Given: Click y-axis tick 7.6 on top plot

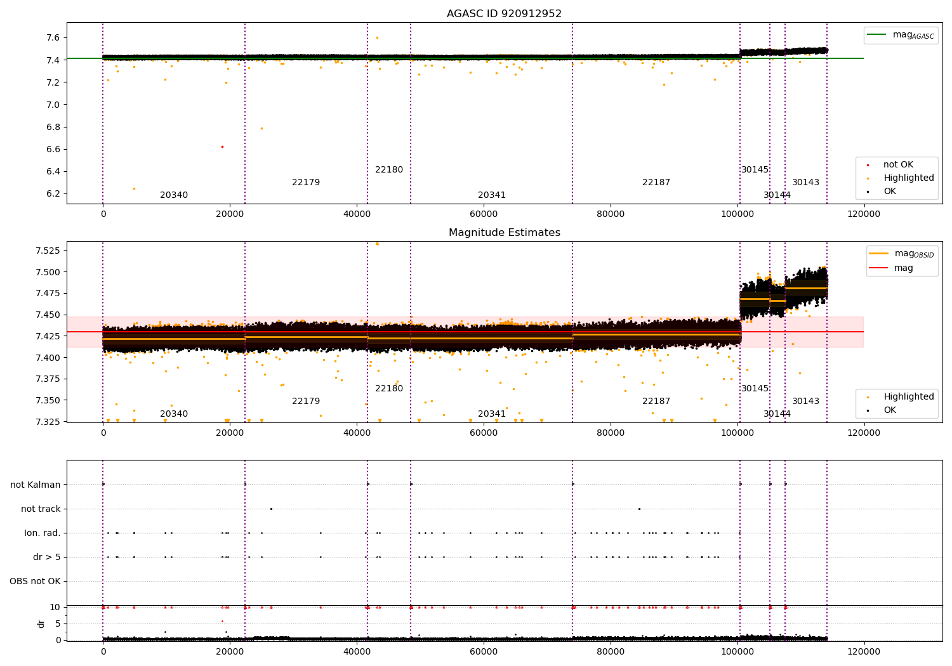Looking at the screenshot, I should (x=53, y=37).
